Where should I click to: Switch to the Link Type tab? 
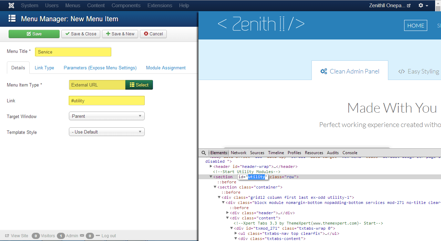(x=44, y=68)
